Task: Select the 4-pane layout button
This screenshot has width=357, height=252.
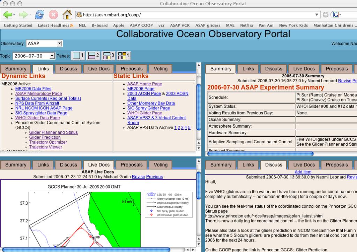Action: click(124, 55)
